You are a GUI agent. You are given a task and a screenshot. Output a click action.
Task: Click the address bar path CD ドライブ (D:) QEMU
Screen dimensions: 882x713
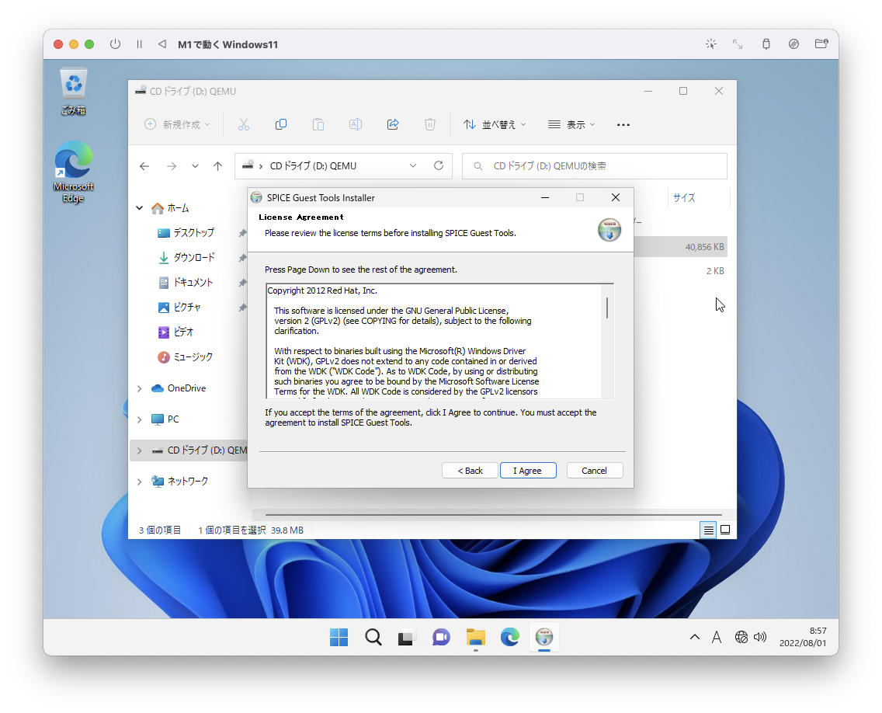pyautogui.click(x=314, y=166)
